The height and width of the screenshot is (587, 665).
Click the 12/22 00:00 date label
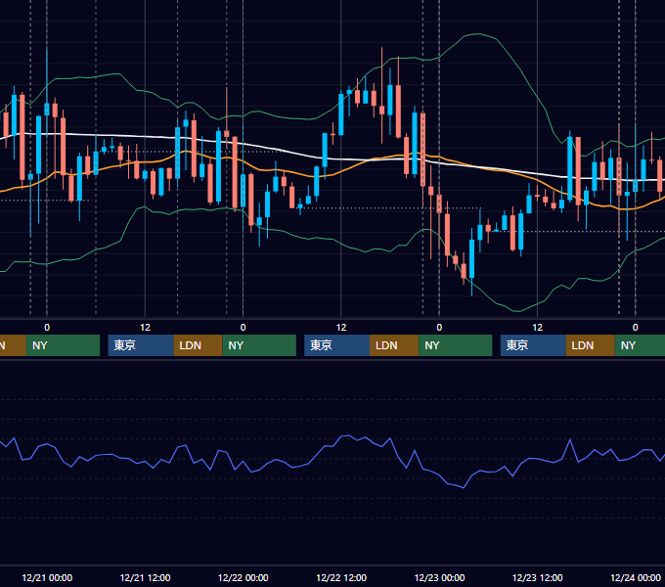(243, 577)
